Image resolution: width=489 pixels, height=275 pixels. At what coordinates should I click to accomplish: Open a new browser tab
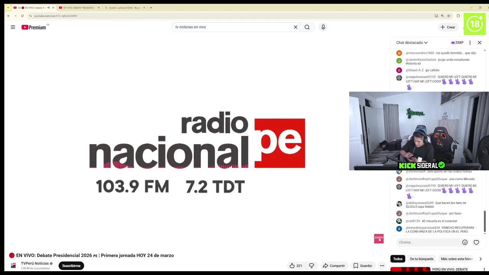coord(151,8)
